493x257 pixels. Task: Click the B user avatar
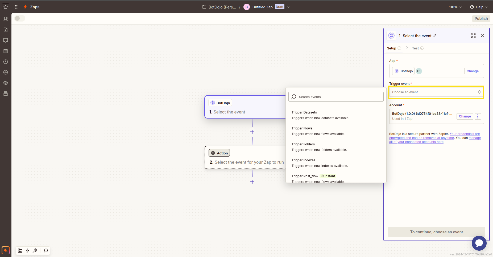coord(247,7)
